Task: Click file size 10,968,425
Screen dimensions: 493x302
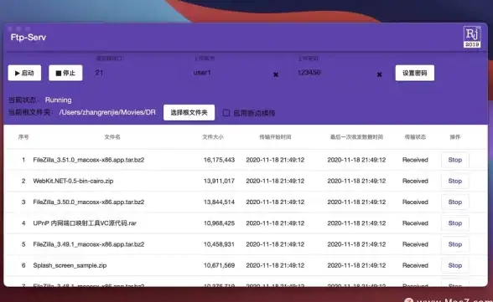Action: coord(219,223)
